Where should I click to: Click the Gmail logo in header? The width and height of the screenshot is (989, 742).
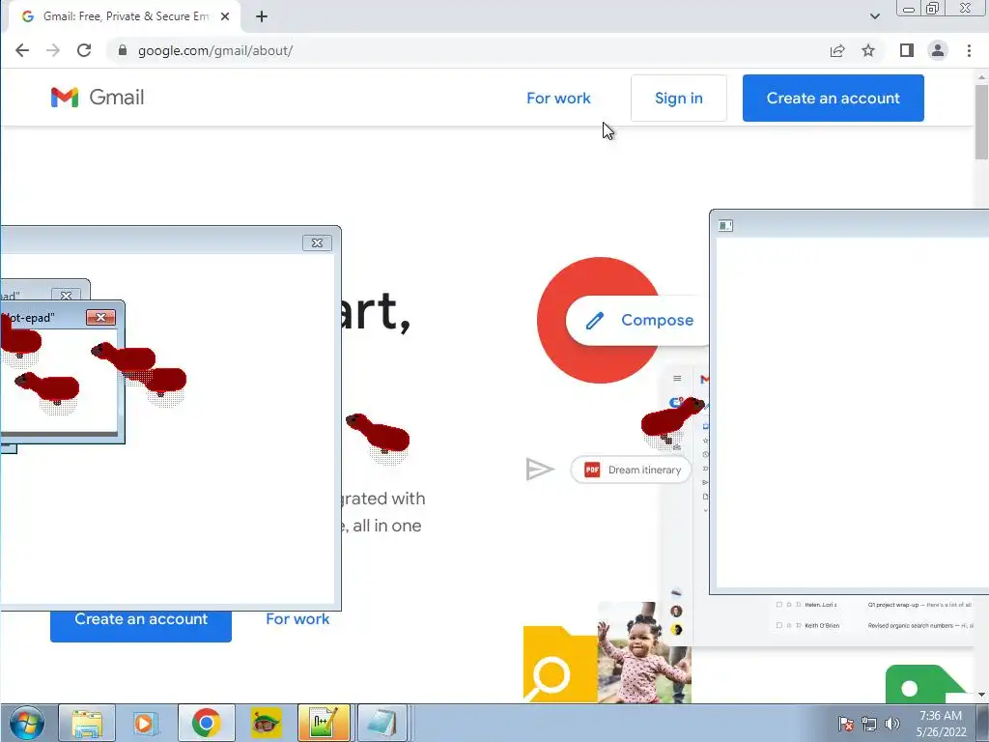(x=98, y=98)
